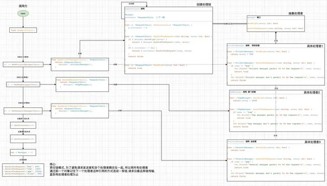The height and width of the screenshot is (186, 327).
Task: Click the 核心 description text note
Action: tap(102, 169)
